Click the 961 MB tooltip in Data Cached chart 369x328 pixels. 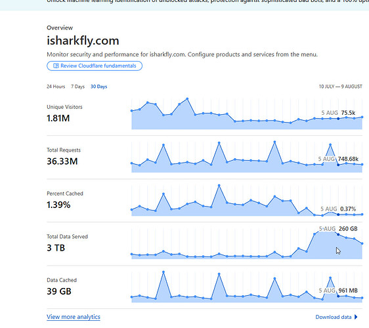pos(338,291)
